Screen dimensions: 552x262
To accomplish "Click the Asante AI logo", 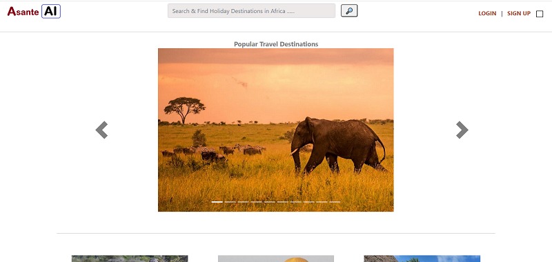I will [34, 11].
